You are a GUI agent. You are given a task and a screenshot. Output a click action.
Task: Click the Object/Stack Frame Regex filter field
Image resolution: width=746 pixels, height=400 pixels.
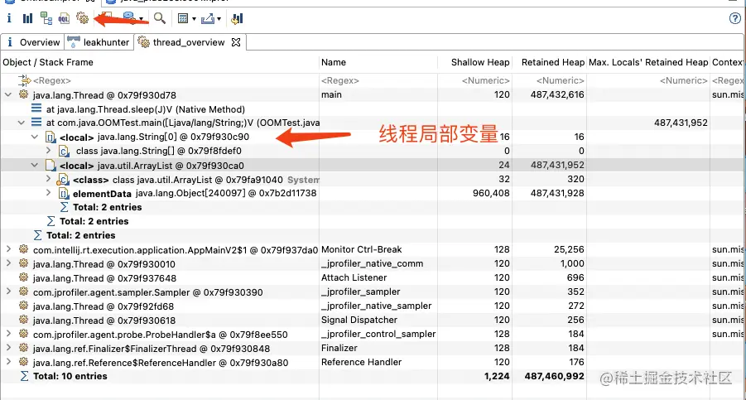(159, 80)
